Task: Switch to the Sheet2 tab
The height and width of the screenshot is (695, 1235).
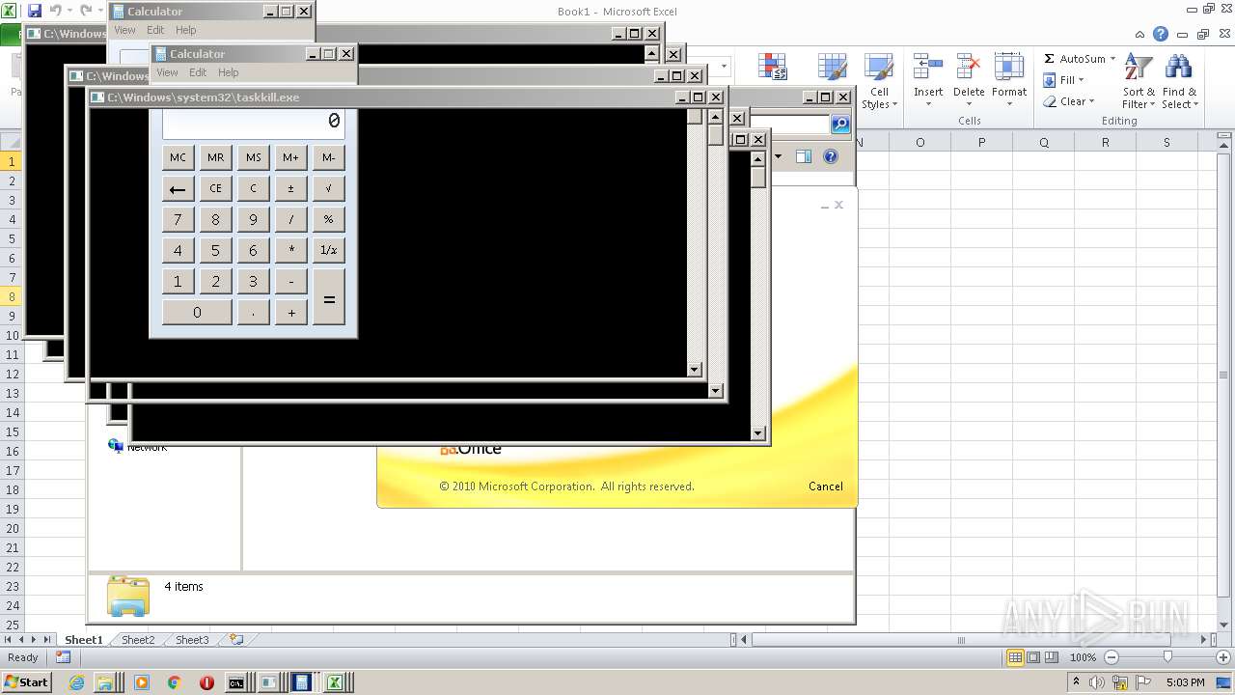Action: click(x=137, y=639)
